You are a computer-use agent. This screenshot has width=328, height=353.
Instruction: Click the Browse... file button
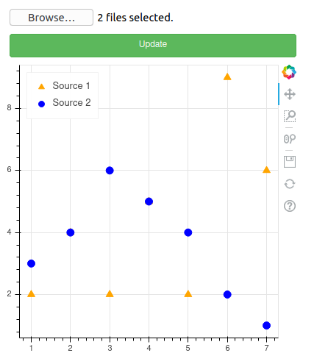(51, 18)
